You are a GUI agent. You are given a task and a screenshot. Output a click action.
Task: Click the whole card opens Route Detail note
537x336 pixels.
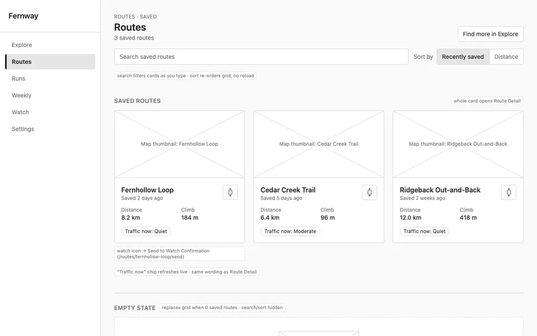pos(487,101)
